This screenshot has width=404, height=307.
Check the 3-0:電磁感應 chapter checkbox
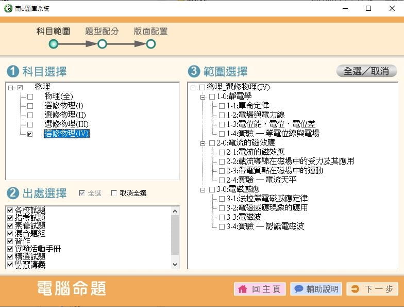212,190
